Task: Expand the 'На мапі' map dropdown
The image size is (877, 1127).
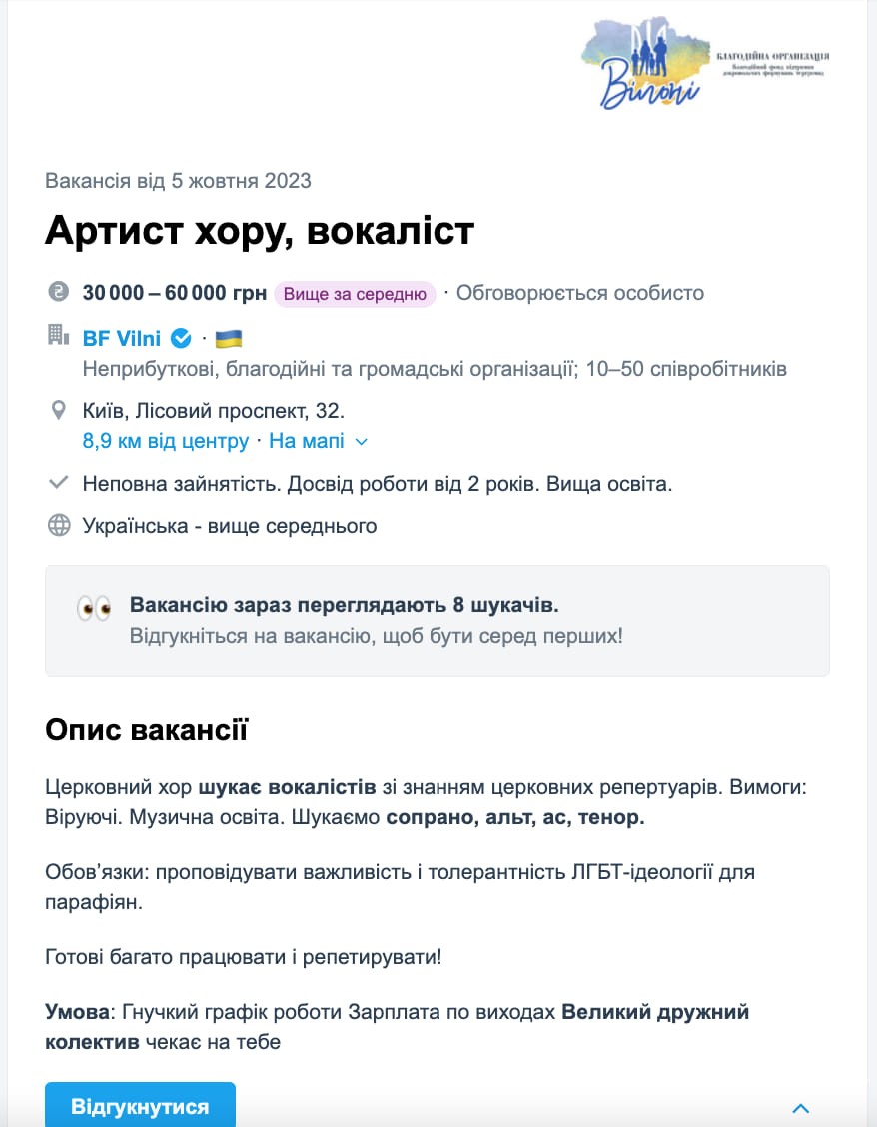Action: tap(307, 441)
